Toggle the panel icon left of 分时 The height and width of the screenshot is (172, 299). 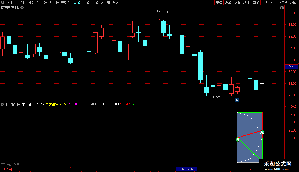coord(3,2)
